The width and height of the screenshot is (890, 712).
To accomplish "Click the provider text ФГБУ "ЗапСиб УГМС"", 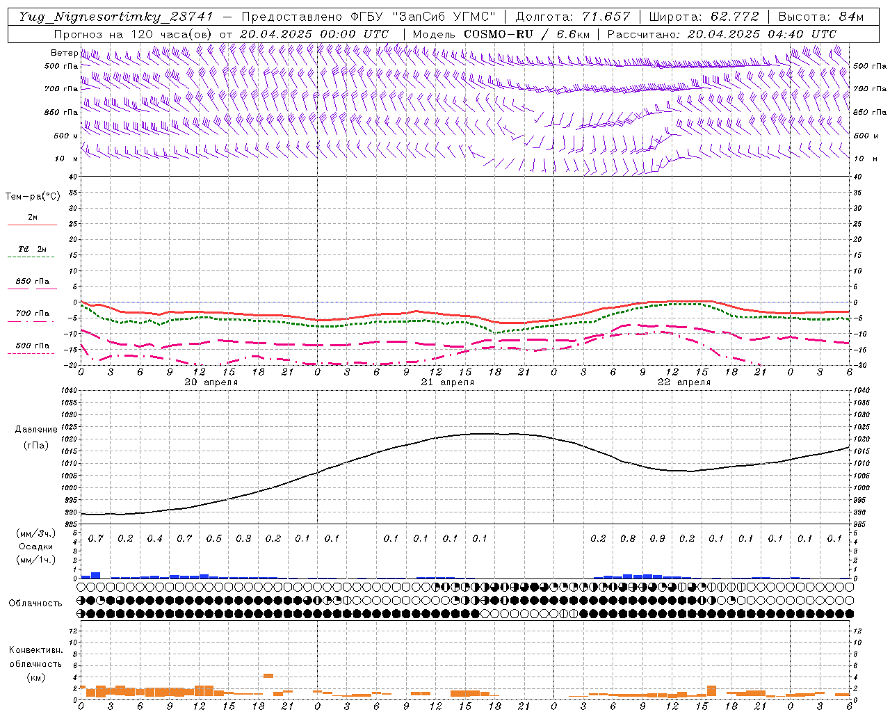I will pos(423,17).
